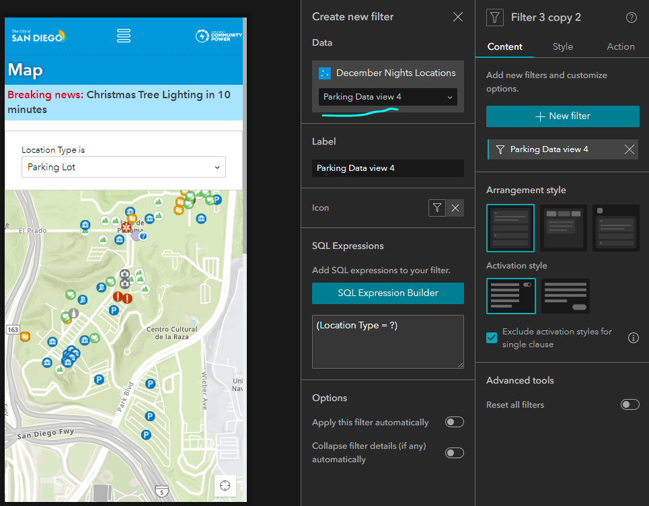Close the Create new filter panel
The image size is (649, 506).
coord(458,17)
